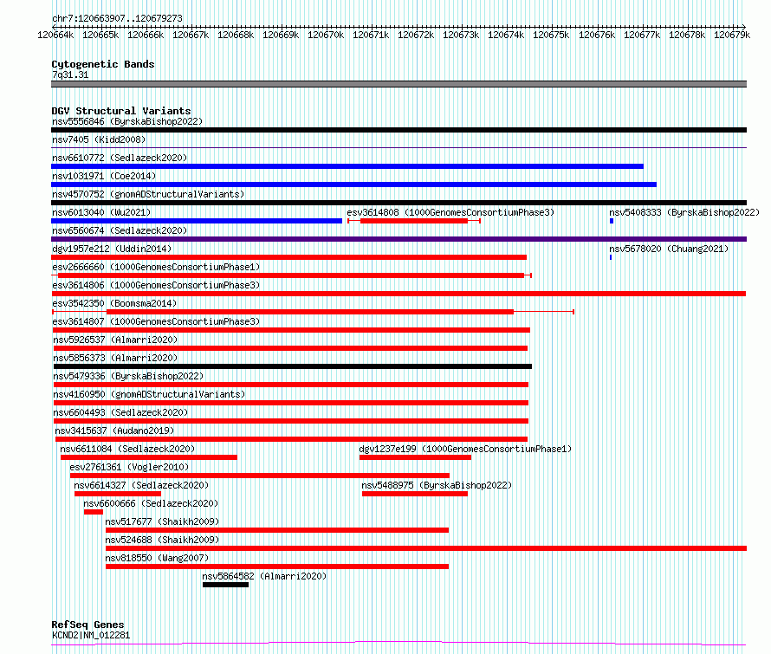The image size is (771, 654).
Task: Select the nsv7405 (Kidd2008) variant label
Action: (x=99, y=139)
